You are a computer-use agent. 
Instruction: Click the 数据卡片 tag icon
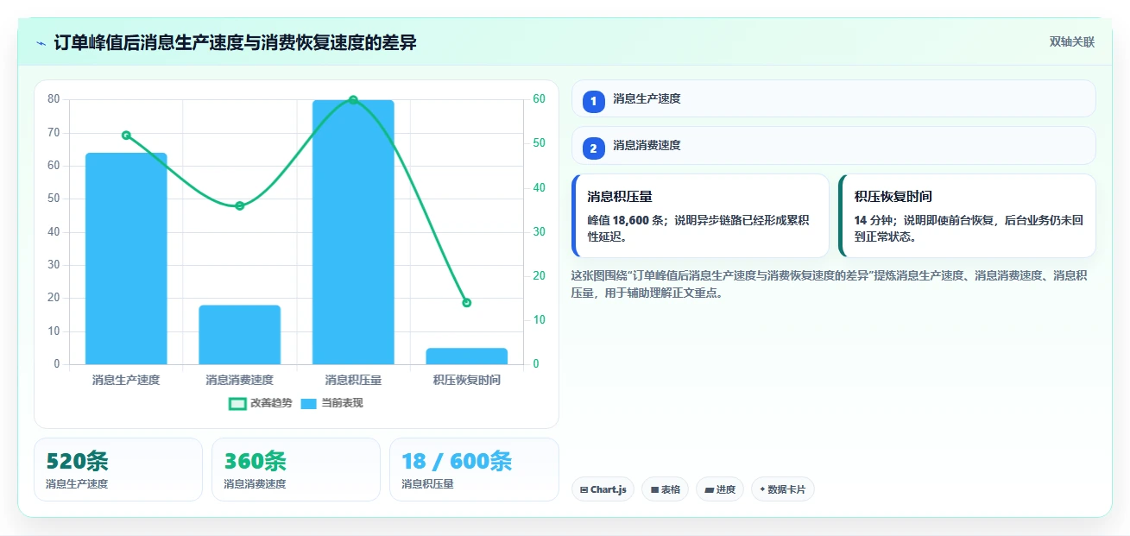tap(762, 490)
